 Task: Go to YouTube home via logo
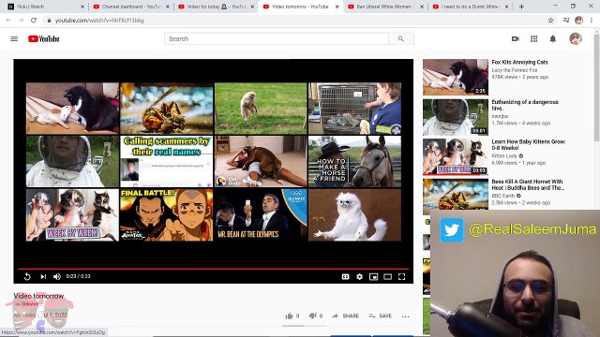[x=44, y=38]
